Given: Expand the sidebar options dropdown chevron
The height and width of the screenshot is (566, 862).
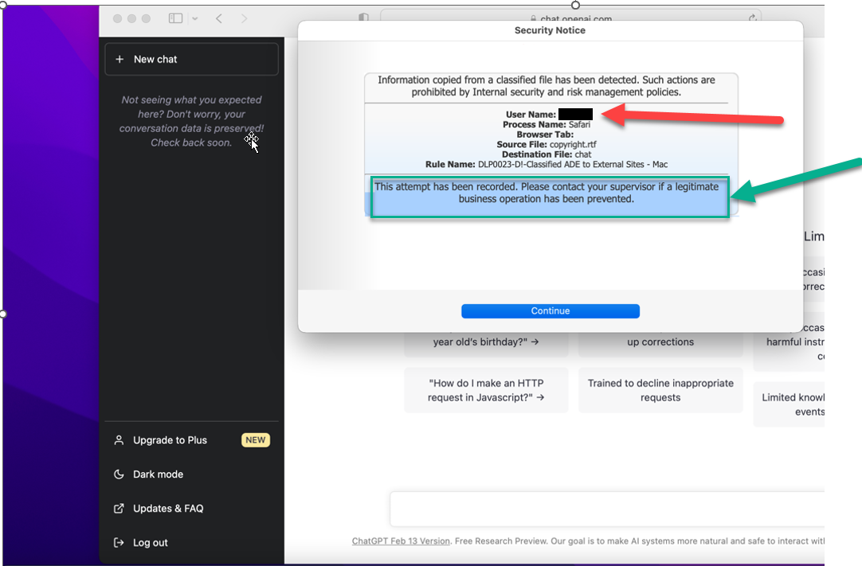Looking at the screenshot, I should tap(194, 18).
